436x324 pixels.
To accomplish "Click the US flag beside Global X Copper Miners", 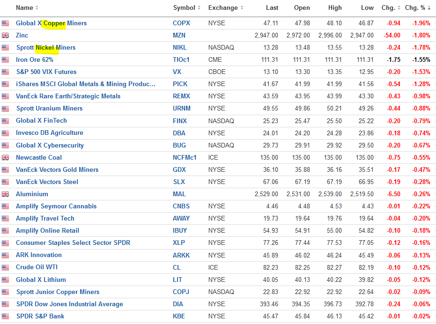I will pos(5,23).
